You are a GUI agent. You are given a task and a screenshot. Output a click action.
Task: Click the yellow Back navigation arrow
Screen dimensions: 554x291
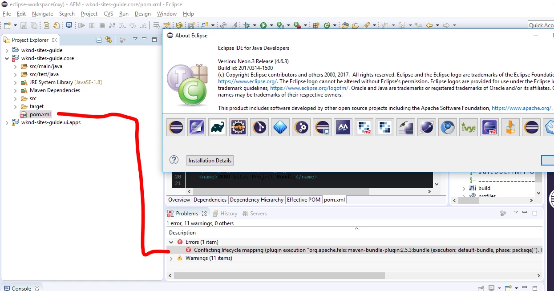[x=429, y=25]
